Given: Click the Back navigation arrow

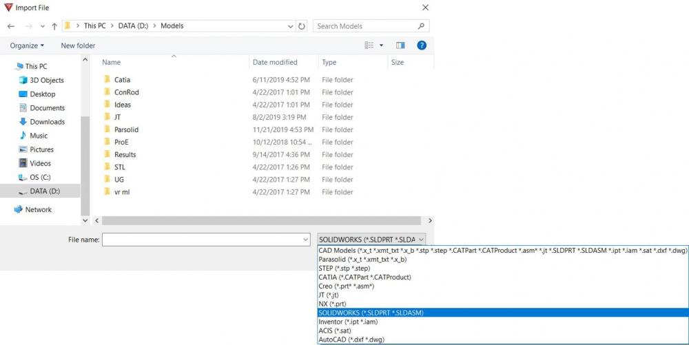Looking at the screenshot, I should tap(11, 26).
